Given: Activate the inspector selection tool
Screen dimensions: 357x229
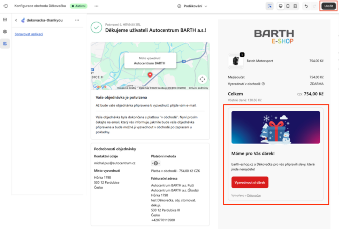Looking at the screenshot, I should 269,6.
